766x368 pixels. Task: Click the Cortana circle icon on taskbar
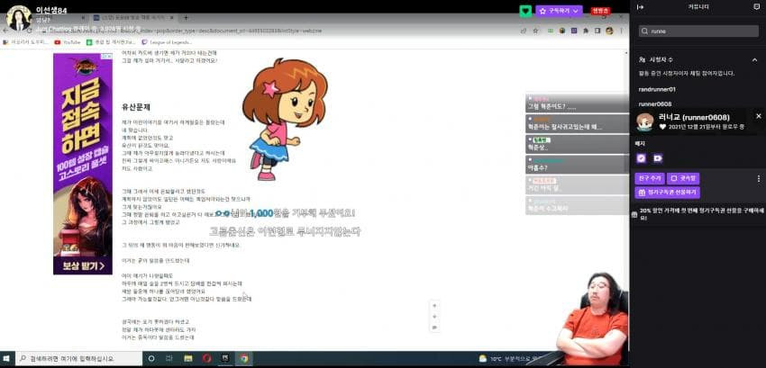151,359
